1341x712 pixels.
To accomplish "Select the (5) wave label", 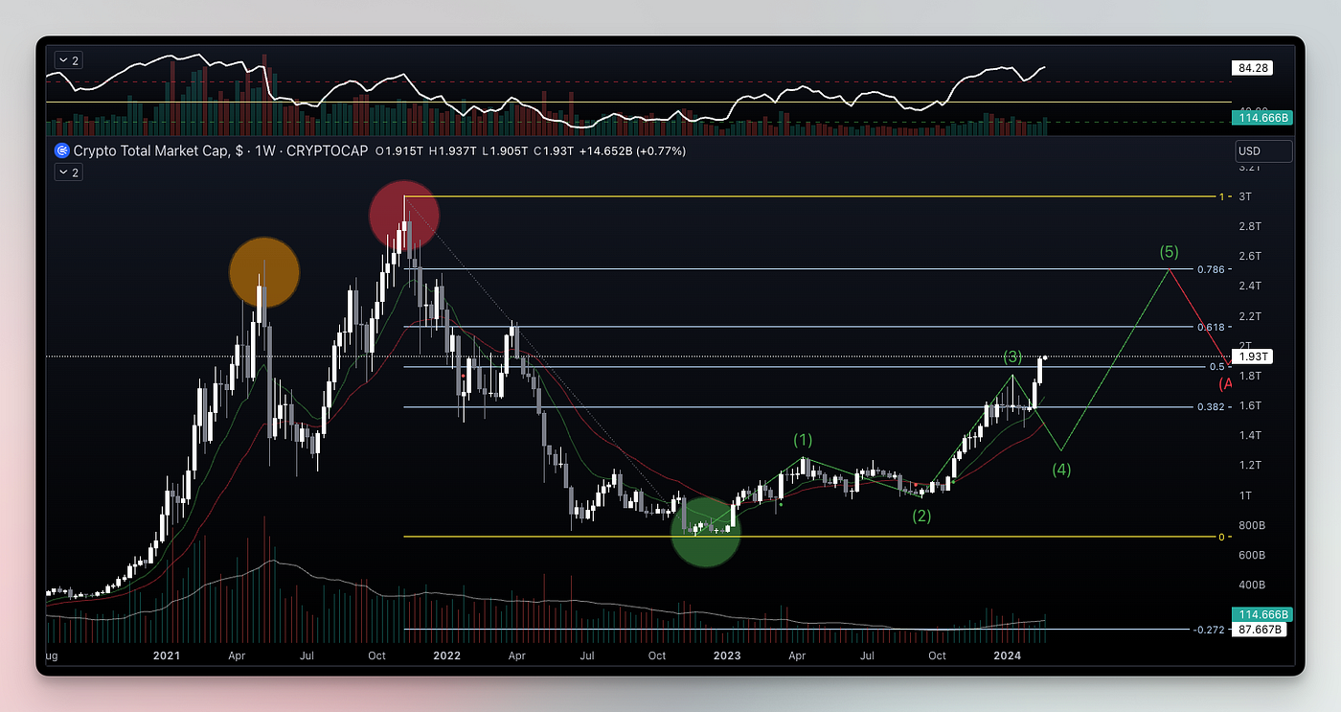I will pyautogui.click(x=1169, y=253).
